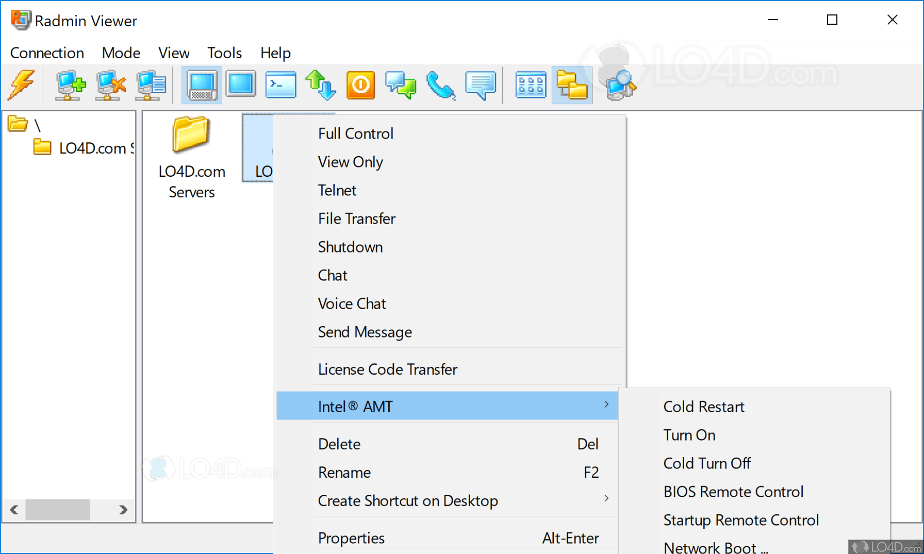924x554 pixels.
Task: Select File Transfer arrows toolbar icon
Action: click(x=321, y=85)
